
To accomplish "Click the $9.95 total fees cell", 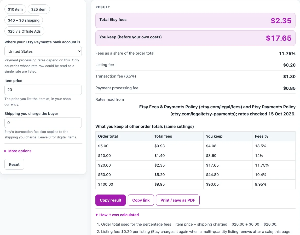I will 177,184.
